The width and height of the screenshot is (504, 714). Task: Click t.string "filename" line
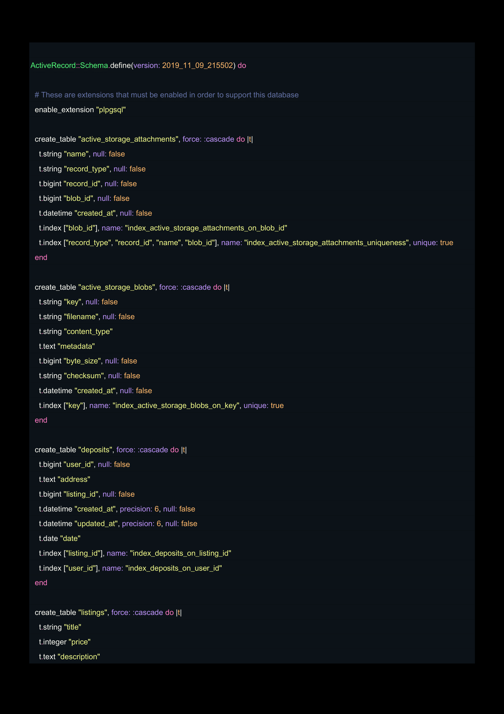click(87, 317)
